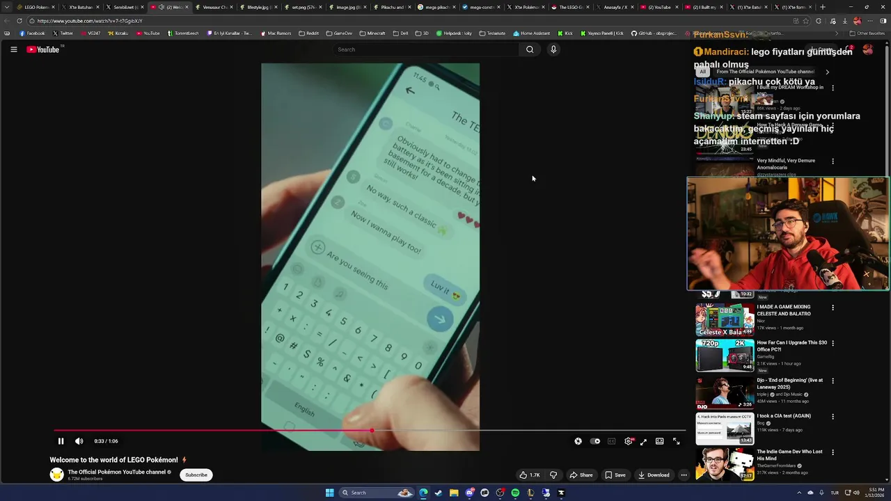891x501 pixels.
Task: Enter fullscreen video mode
Action: pos(676,441)
